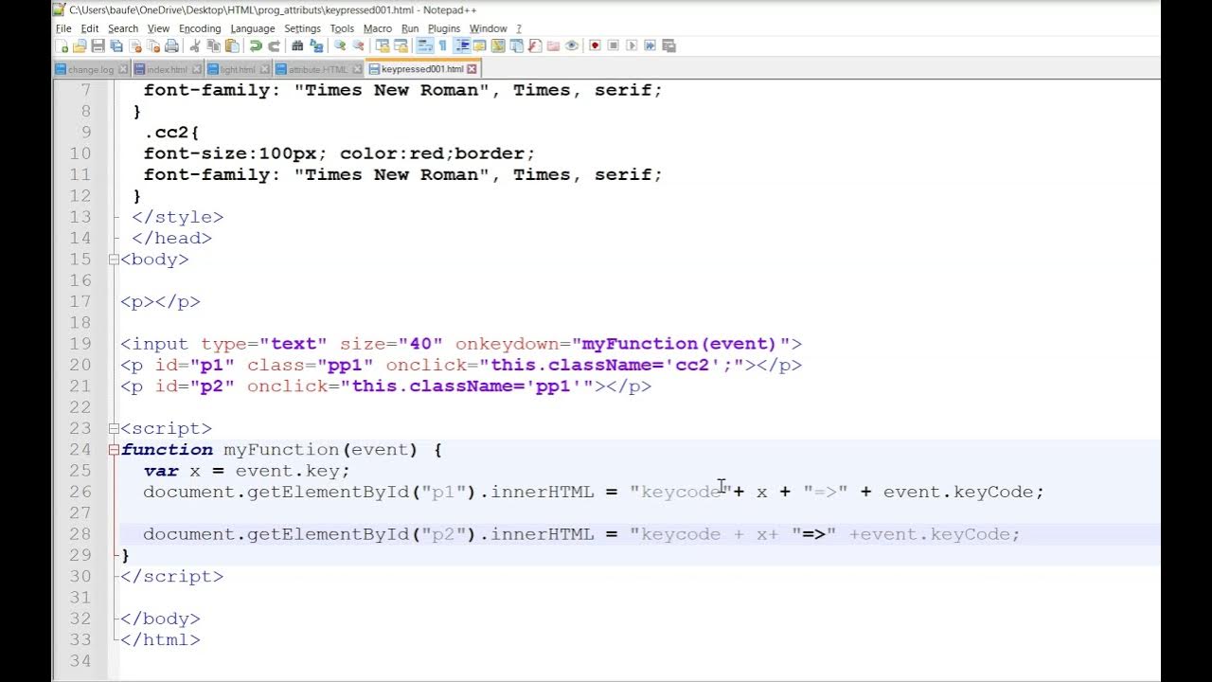
Task: Toggle the Indent Guide toolbar button
Action: pyautogui.click(x=461, y=45)
